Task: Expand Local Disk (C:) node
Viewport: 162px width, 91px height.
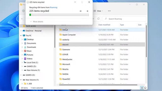Action: pos(22,62)
